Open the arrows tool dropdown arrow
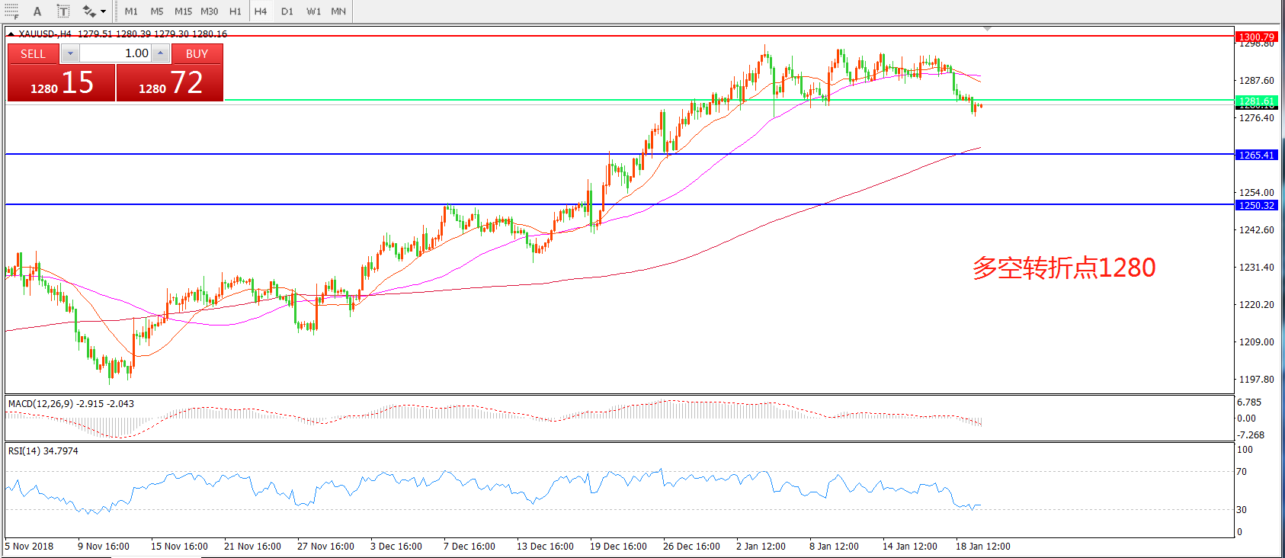 pos(104,11)
